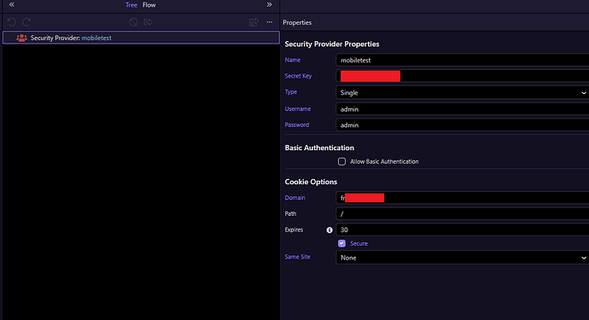This screenshot has height=320, width=589.
Task: Open the Same Site dropdown
Action: click(x=463, y=258)
